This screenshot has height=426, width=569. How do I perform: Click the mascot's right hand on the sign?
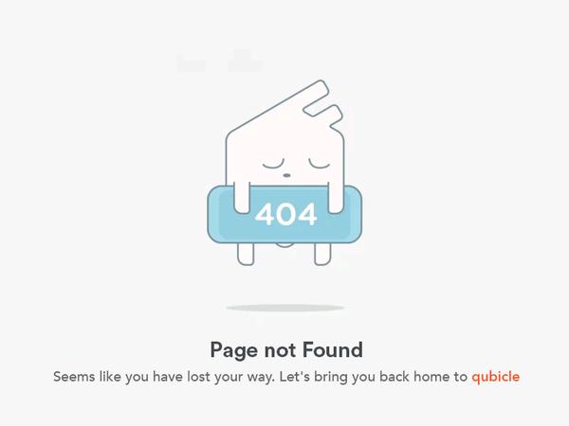click(x=336, y=198)
